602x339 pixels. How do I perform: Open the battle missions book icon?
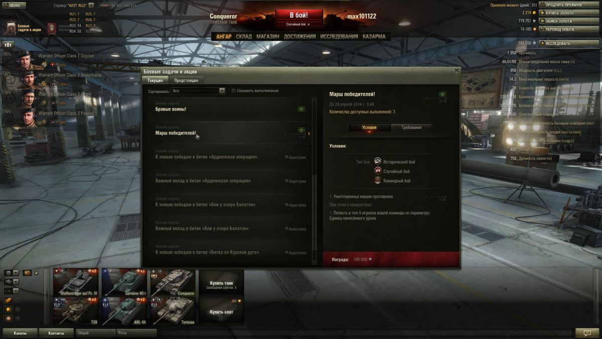tap(12, 27)
